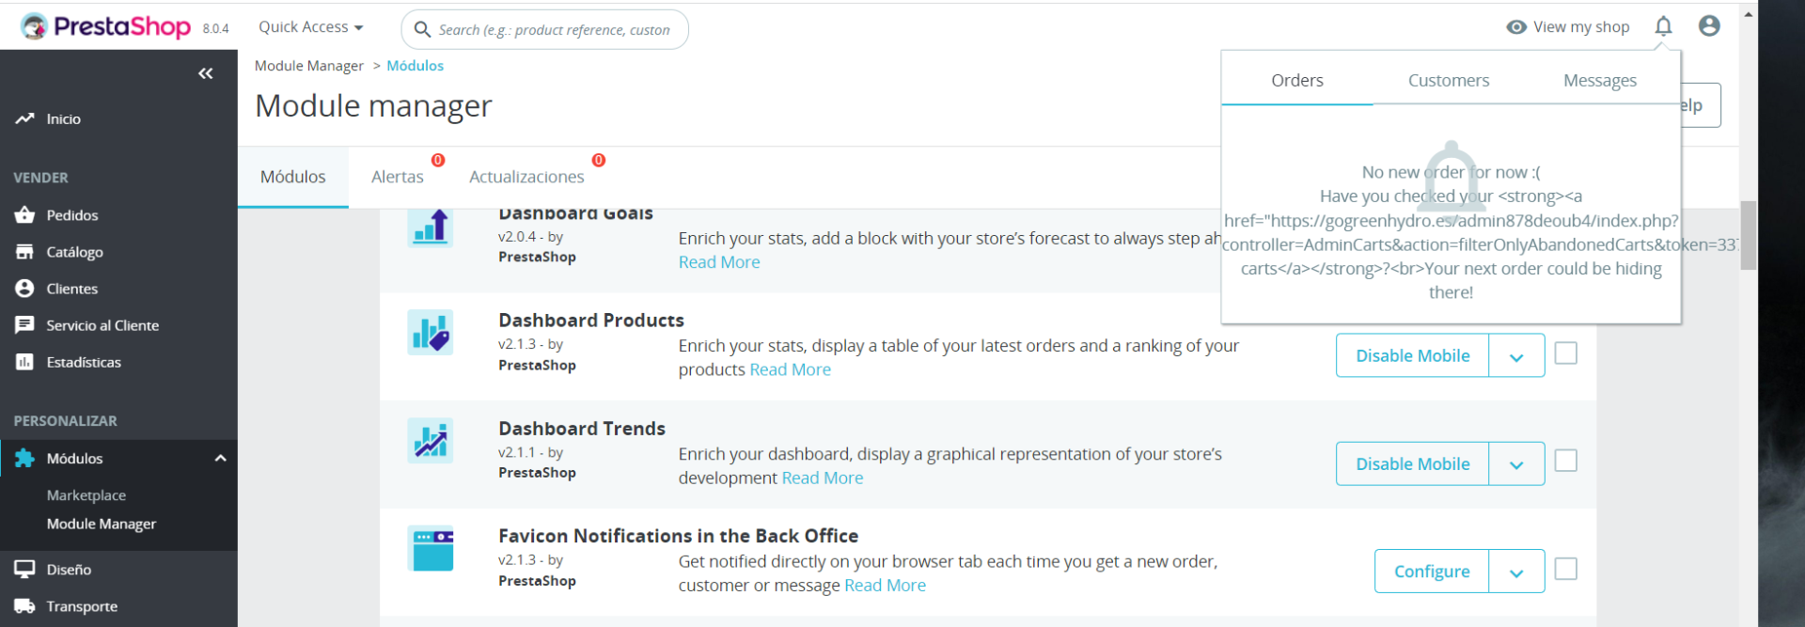Read More about Dashboard Trends
Viewport: 1805px width, 627px height.
coord(823,478)
